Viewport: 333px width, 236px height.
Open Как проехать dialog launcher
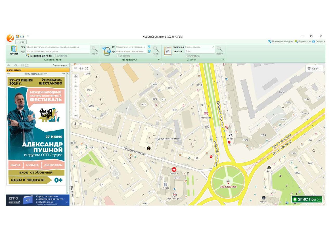[159, 60]
